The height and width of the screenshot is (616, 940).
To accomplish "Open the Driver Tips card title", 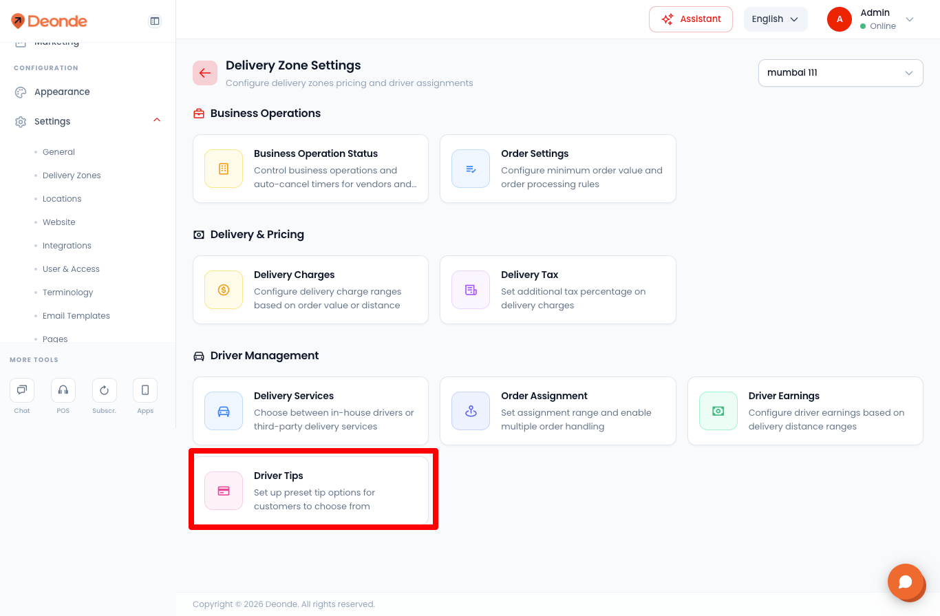I will pyautogui.click(x=279, y=476).
